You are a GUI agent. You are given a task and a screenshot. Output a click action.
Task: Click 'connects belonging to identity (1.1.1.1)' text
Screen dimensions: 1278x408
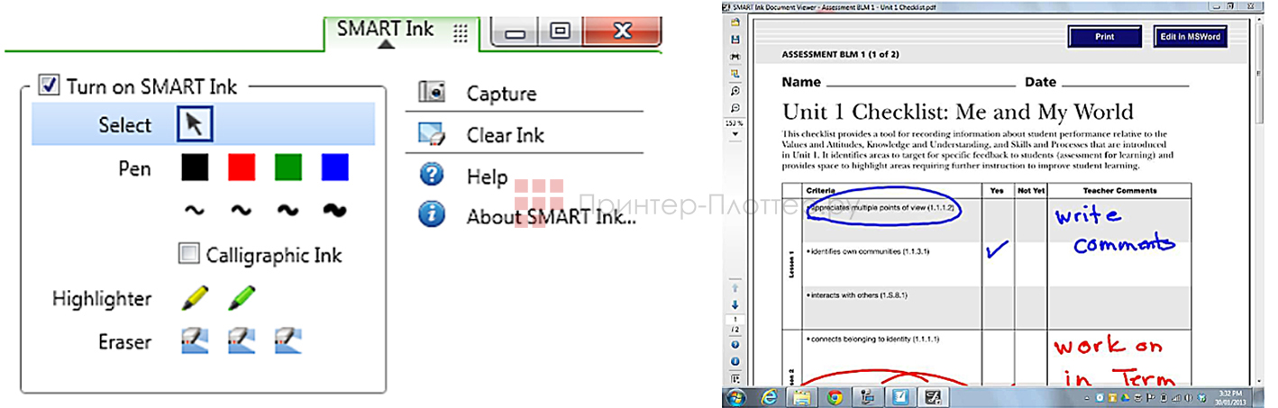[x=874, y=340]
